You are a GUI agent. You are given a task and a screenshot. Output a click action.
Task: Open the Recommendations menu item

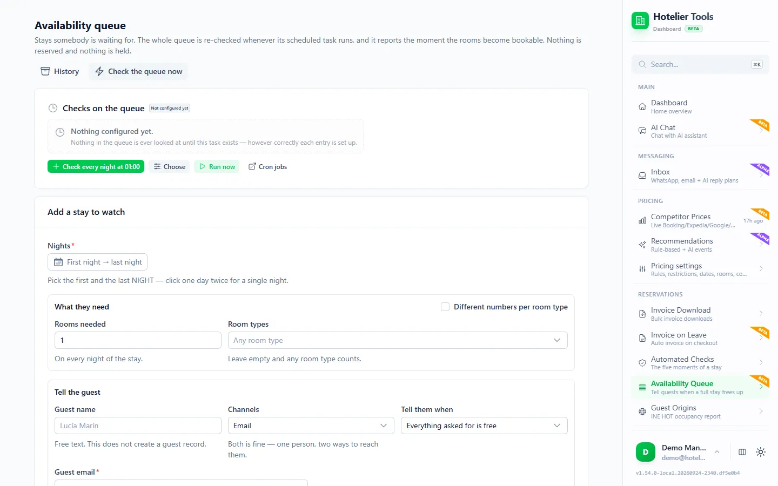700,245
